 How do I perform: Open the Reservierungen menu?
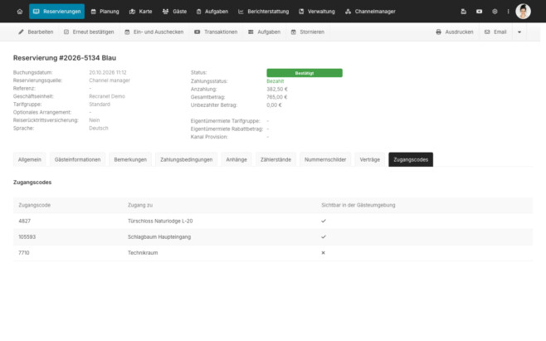click(x=56, y=12)
